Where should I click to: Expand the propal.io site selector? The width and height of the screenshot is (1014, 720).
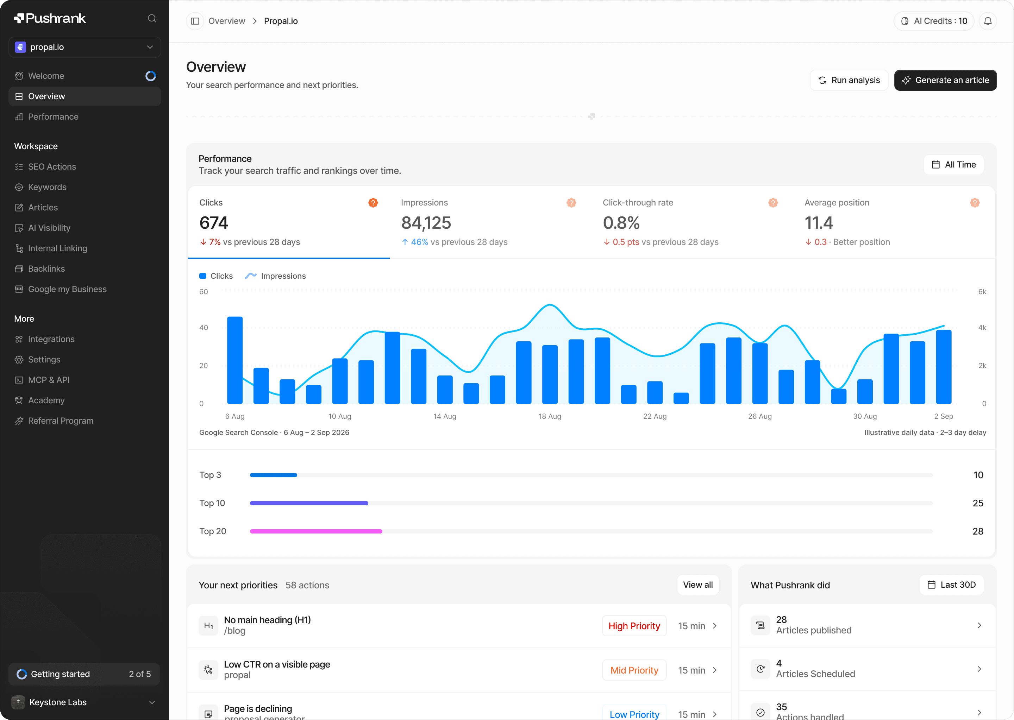pos(85,47)
